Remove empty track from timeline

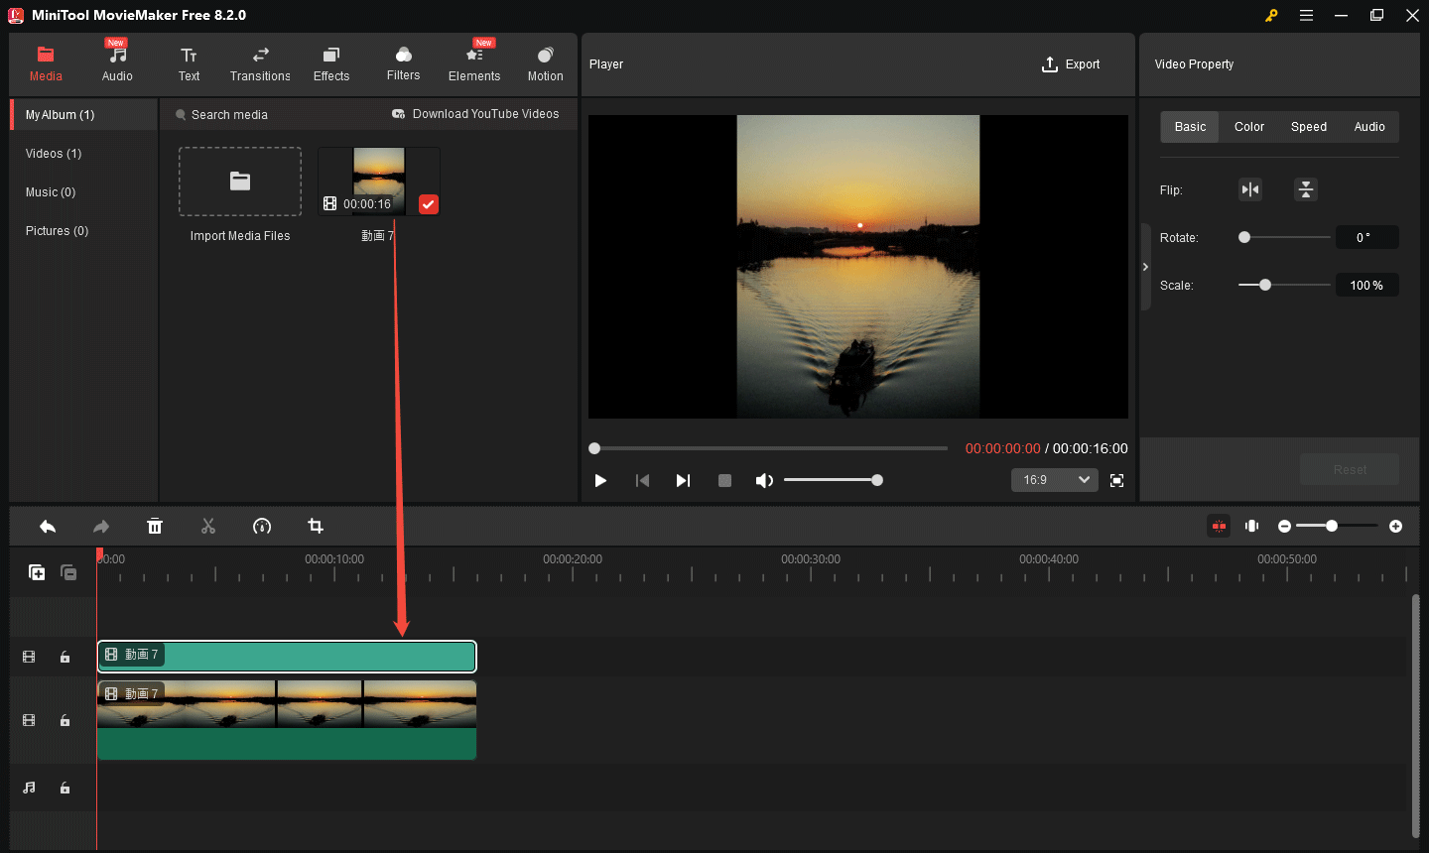click(68, 572)
